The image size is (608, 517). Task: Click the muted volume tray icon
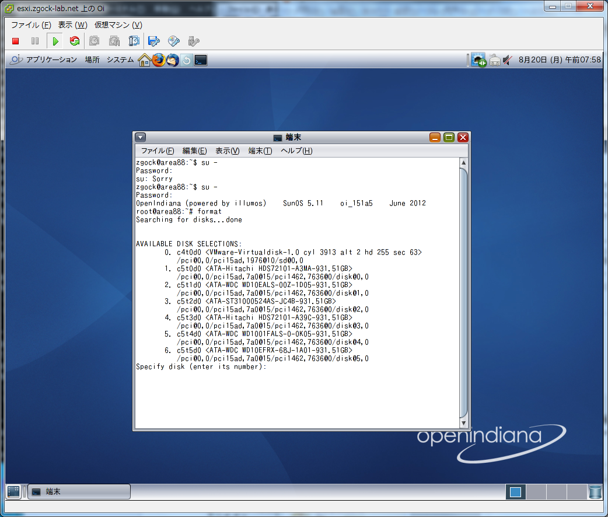pos(508,60)
